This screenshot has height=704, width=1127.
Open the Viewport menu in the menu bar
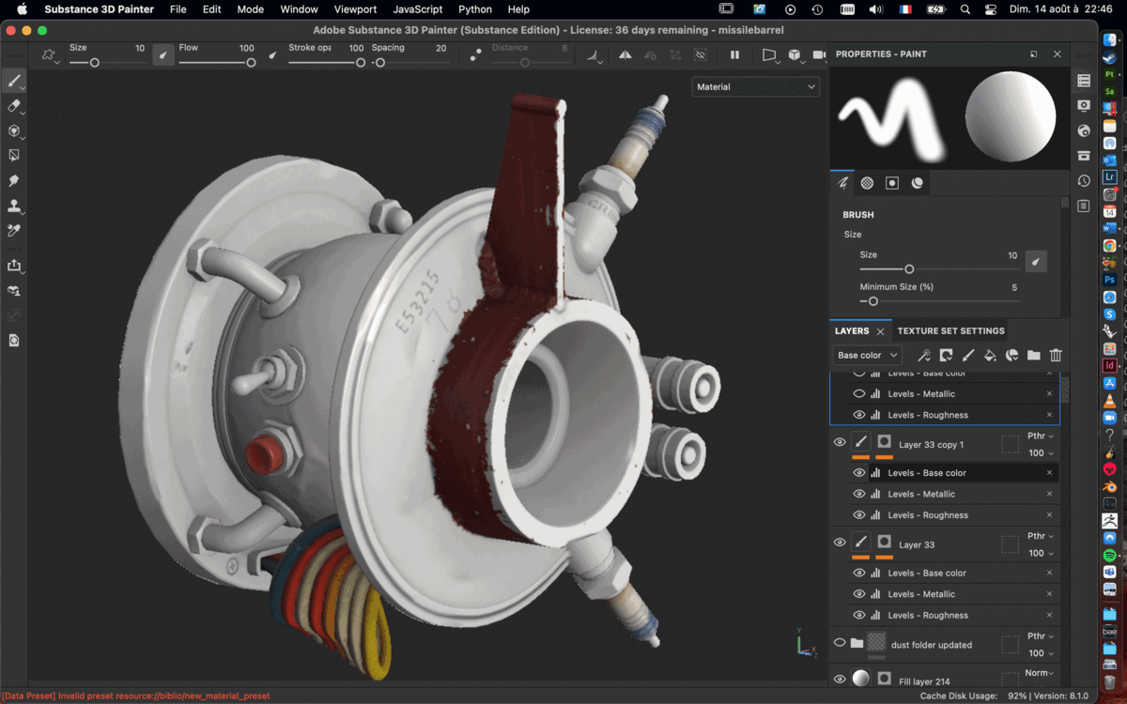click(x=355, y=9)
